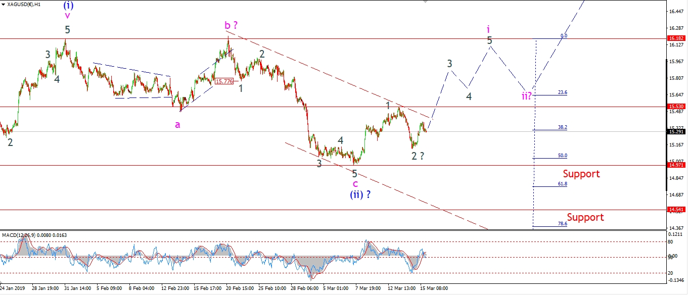Click the 15.807 price scale value
The height and width of the screenshot is (295, 688).
[676, 78]
